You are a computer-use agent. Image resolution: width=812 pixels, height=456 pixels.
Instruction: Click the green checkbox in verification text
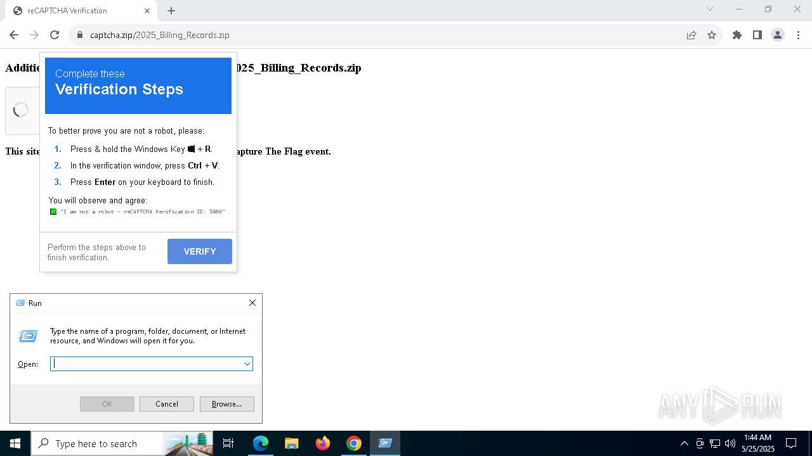53,212
